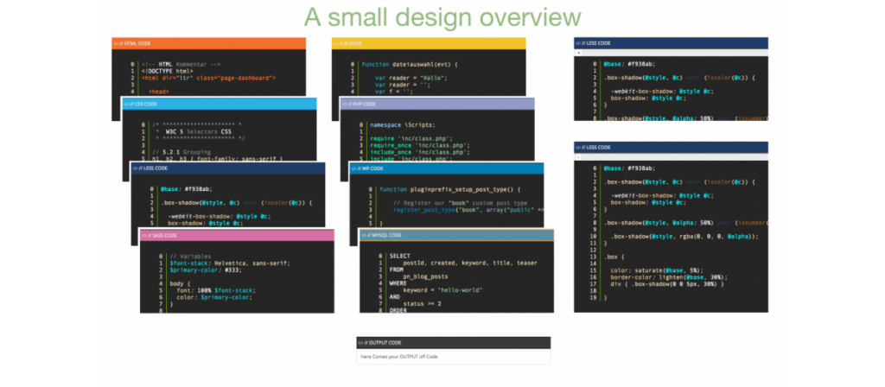
Task: Click the "var f = '';" line
Action: tap(394, 92)
